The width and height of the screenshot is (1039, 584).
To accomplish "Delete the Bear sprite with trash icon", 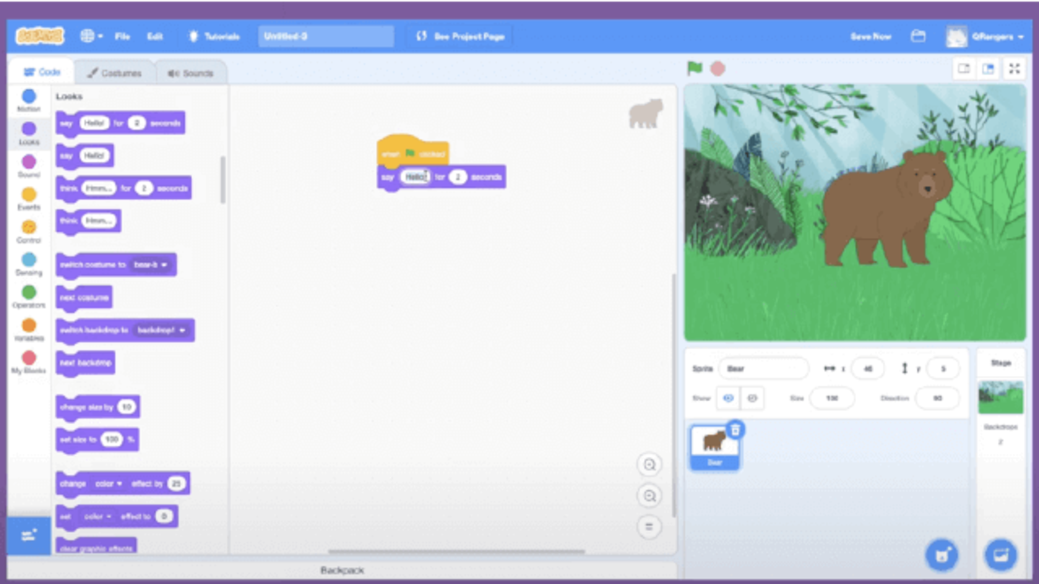I will 735,430.
